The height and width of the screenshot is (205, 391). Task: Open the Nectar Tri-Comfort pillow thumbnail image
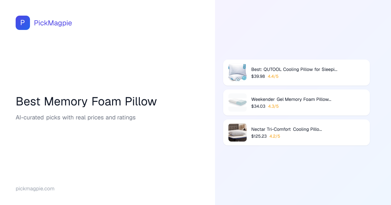238,132
